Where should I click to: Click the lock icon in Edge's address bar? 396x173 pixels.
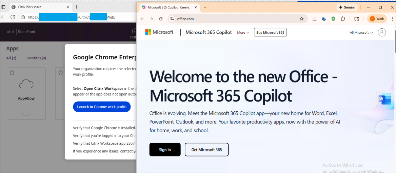point(23,17)
